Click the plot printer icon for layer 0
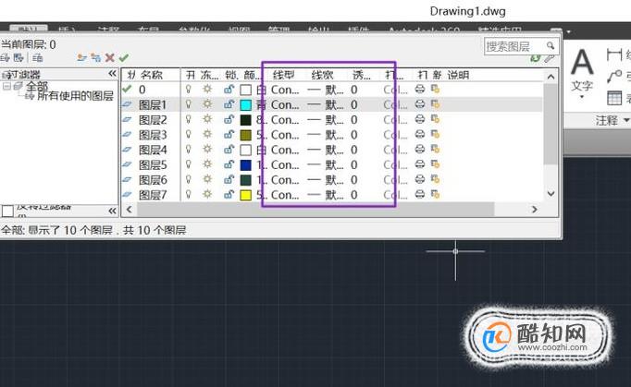Viewport: 631px width, 387px height. [x=420, y=90]
